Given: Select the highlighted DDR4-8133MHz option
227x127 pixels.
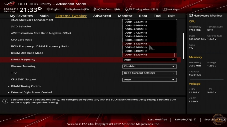Looking at the screenshot, I should pyautogui.click(x=149, y=44).
